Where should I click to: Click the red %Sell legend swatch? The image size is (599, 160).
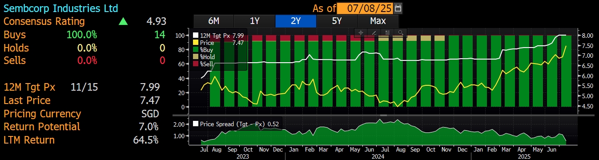click(196, 64)
